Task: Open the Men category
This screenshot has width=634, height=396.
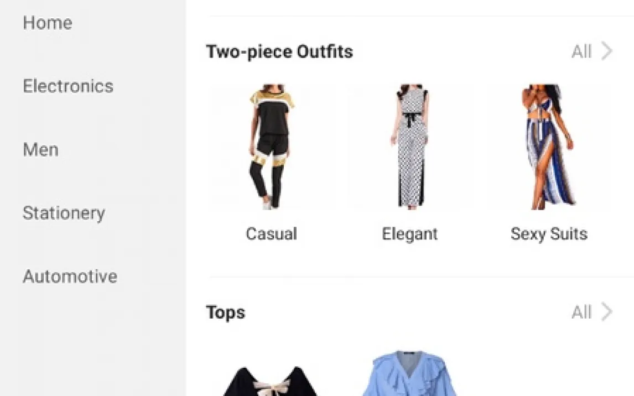Action: coord(41,149)
